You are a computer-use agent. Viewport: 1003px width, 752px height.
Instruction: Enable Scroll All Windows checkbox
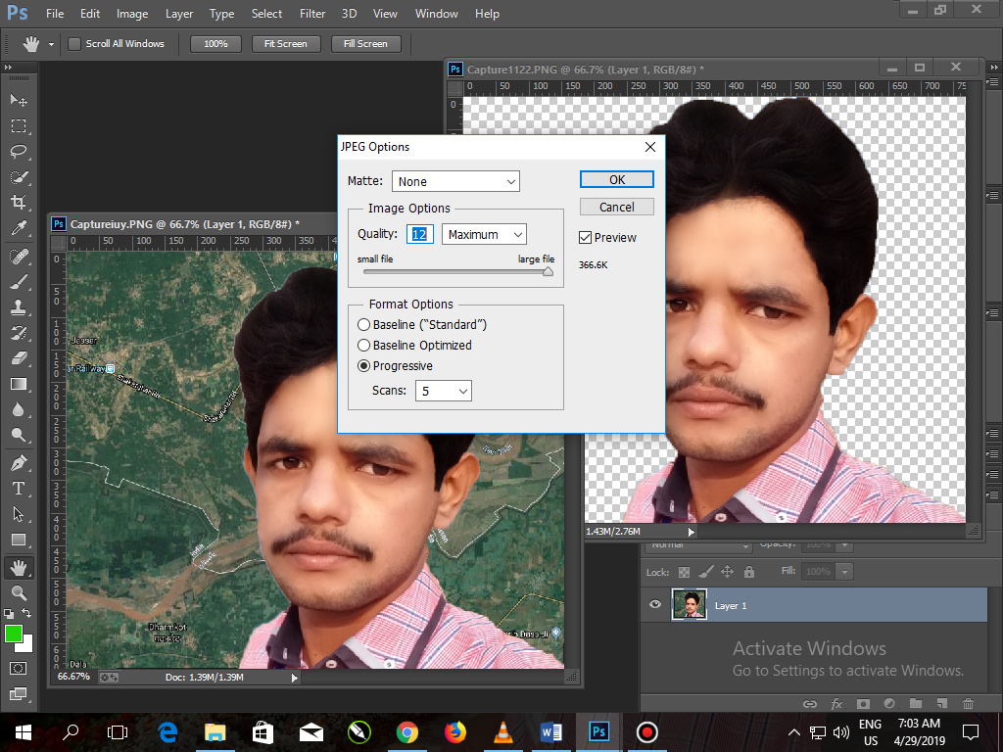pos(74,44)
